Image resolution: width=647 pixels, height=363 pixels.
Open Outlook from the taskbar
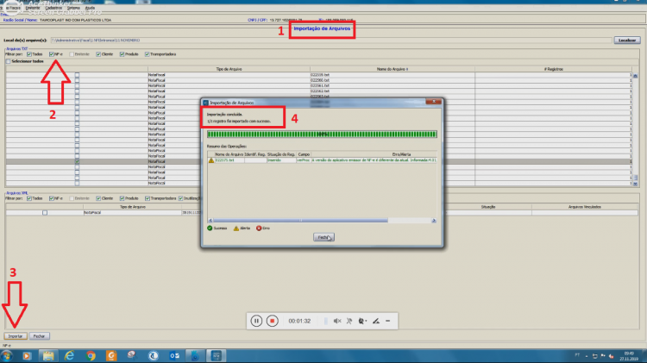174,355
